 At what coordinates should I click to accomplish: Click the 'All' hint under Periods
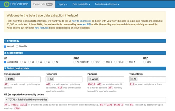point(6,84)
